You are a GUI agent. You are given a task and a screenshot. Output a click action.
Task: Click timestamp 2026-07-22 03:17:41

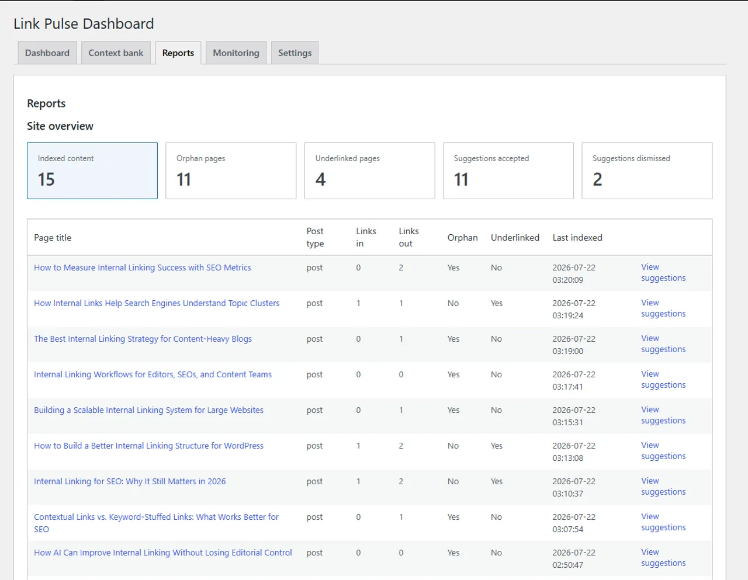click(x=574, y=380)
